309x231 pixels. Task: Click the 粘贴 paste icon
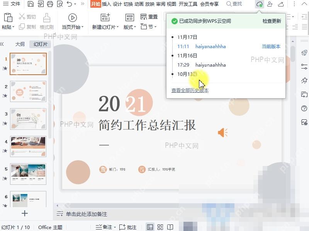point(8,18)
